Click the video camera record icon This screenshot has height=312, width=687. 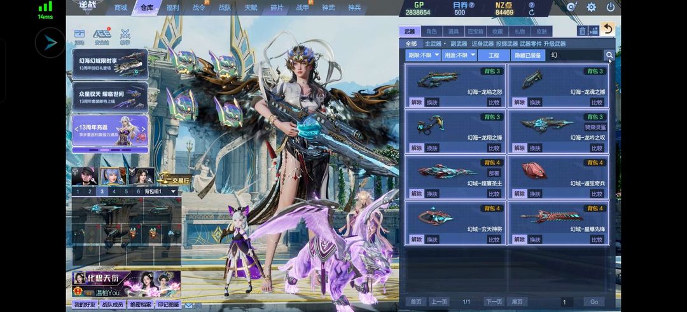[593, 31]
